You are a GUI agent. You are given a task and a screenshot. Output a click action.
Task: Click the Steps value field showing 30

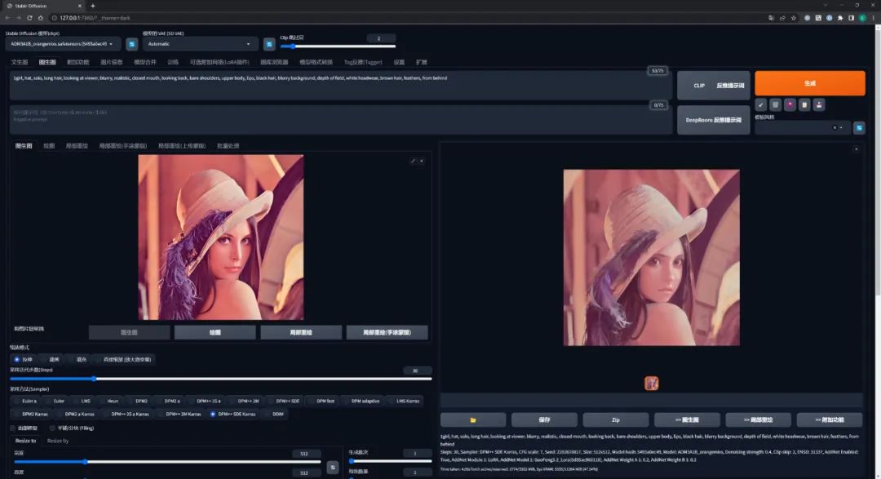click(417, 370)
